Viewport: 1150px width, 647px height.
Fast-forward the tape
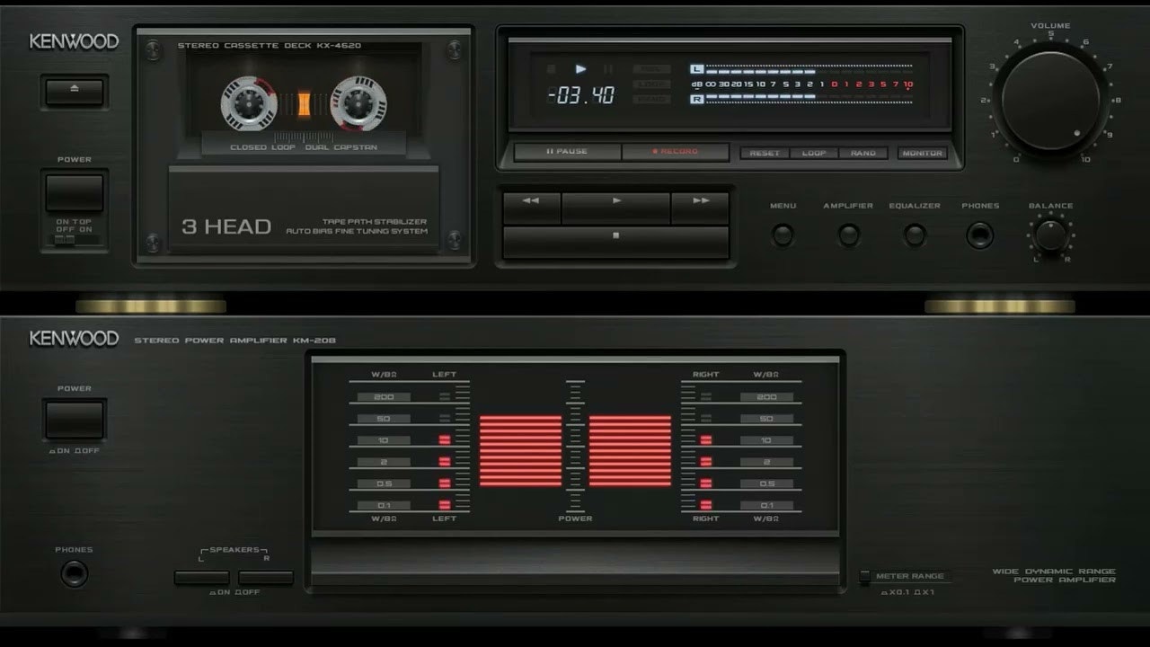tap(700, 208)
